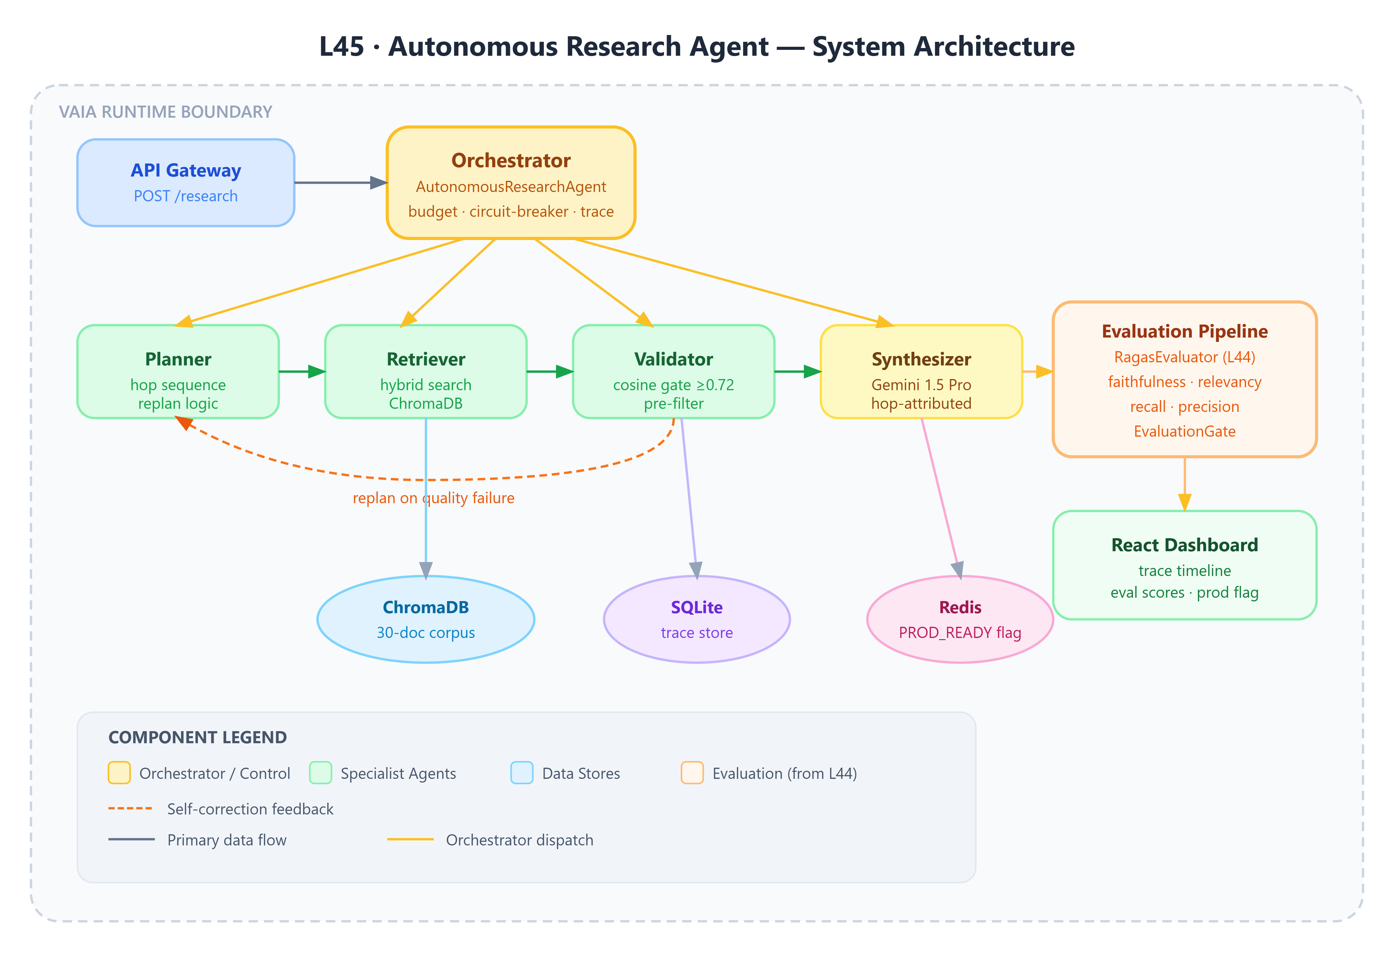Click the Redis PROD_READY flag ellipse

coord(960,620)
